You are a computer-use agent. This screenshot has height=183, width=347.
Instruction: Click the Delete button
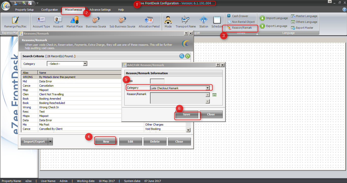pyautogui.click(x=155, y=142)
